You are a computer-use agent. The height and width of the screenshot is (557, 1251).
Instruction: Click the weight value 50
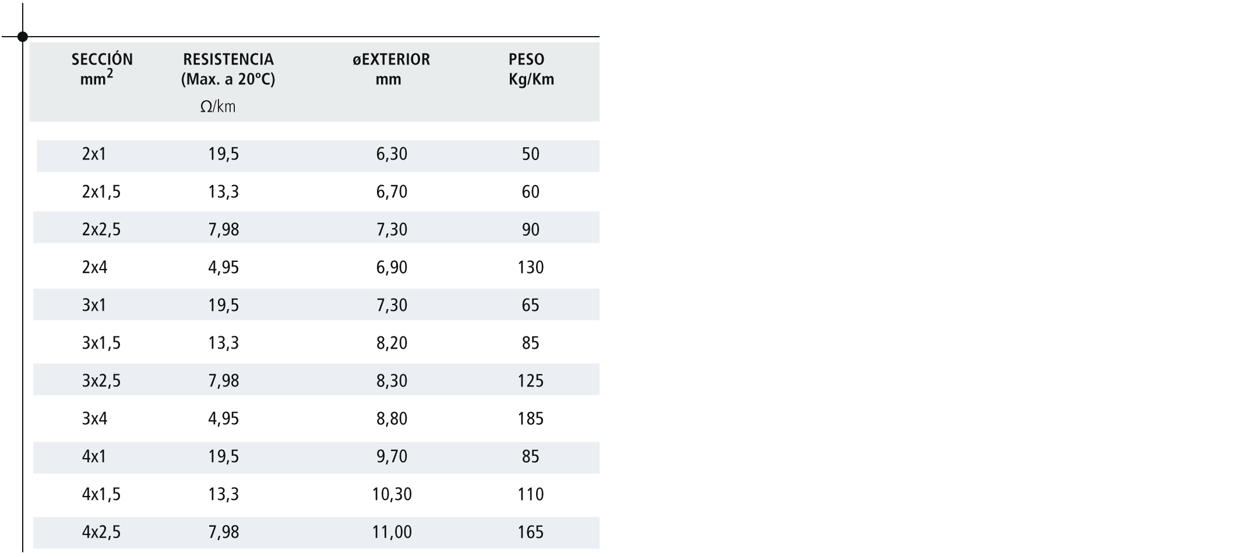[x=530, y=154]
